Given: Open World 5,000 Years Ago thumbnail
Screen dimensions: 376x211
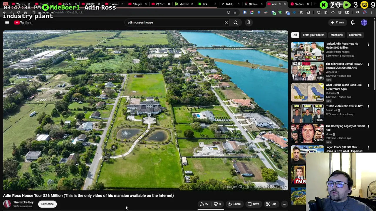Looking at the screenshot, I should 308,92.
